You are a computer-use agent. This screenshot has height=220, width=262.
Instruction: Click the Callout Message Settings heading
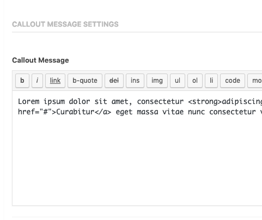[65, 24]
